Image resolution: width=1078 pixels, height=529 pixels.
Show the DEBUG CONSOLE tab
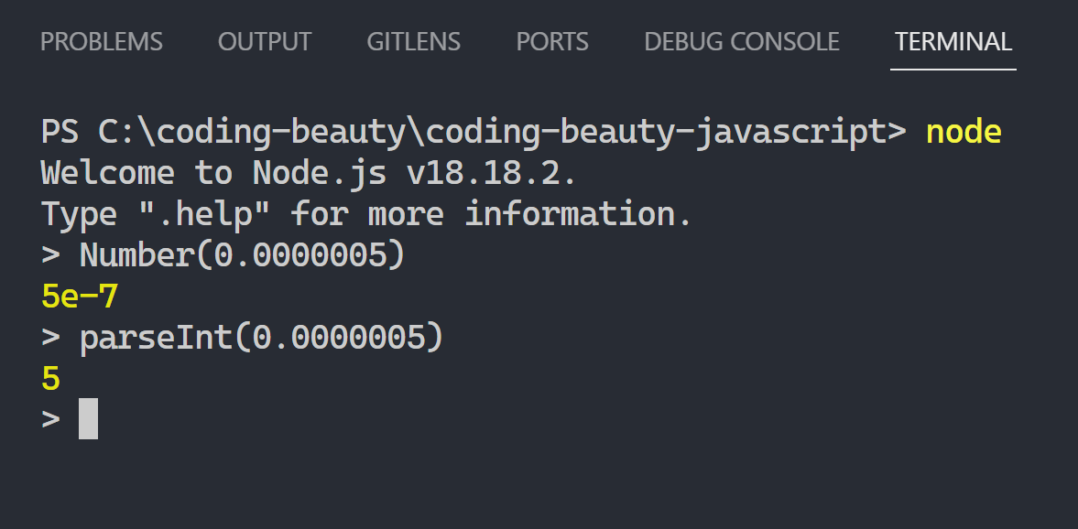tap(741, 42)
